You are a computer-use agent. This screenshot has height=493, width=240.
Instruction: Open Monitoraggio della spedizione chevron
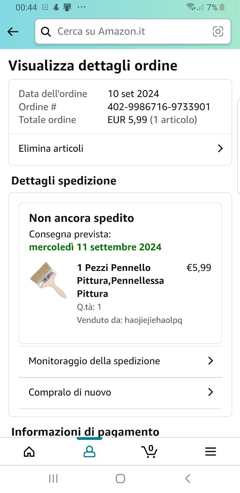(210, 361)
